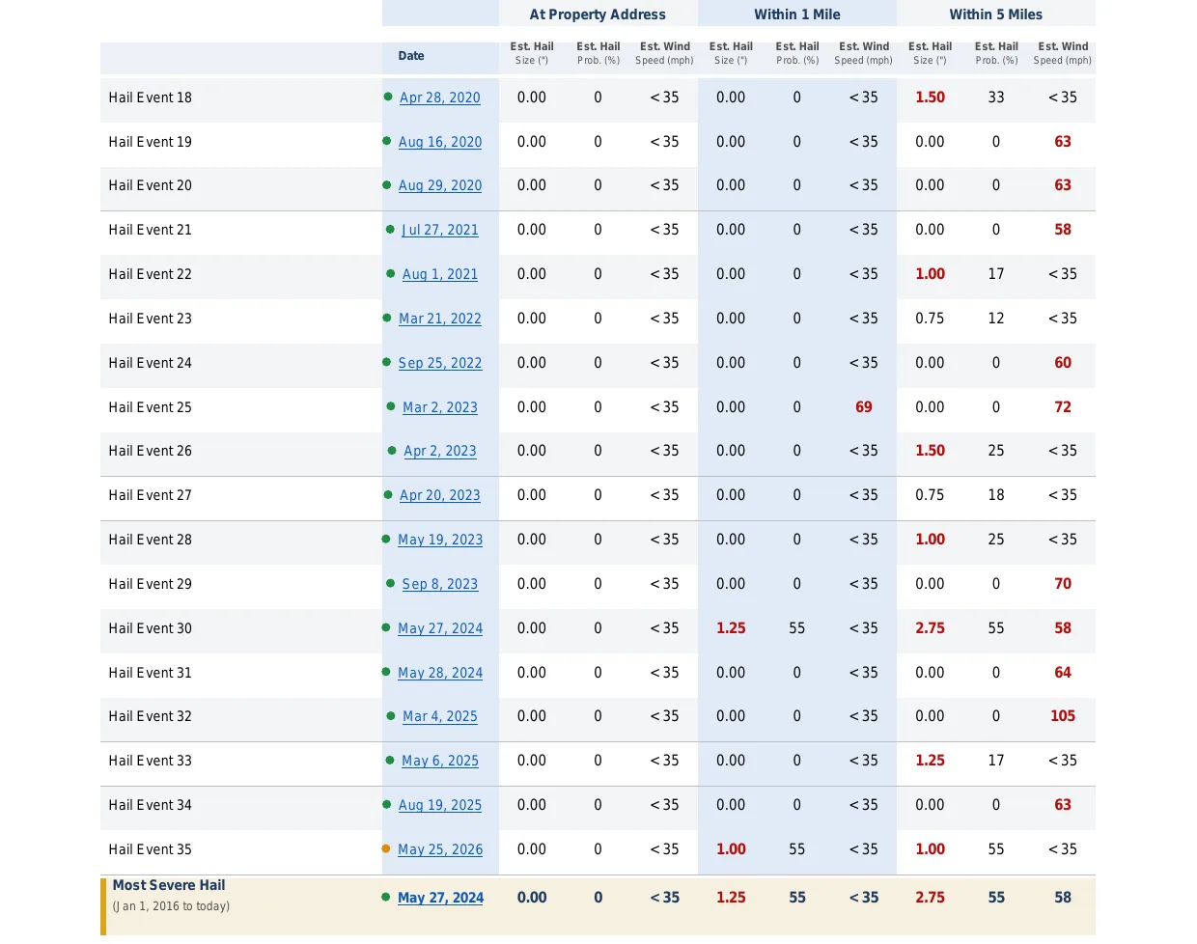This screenshot has width=1197, height=944.
Task: Select the green dot beside Jul 27, 2021
Action: [x=391, y=230]
